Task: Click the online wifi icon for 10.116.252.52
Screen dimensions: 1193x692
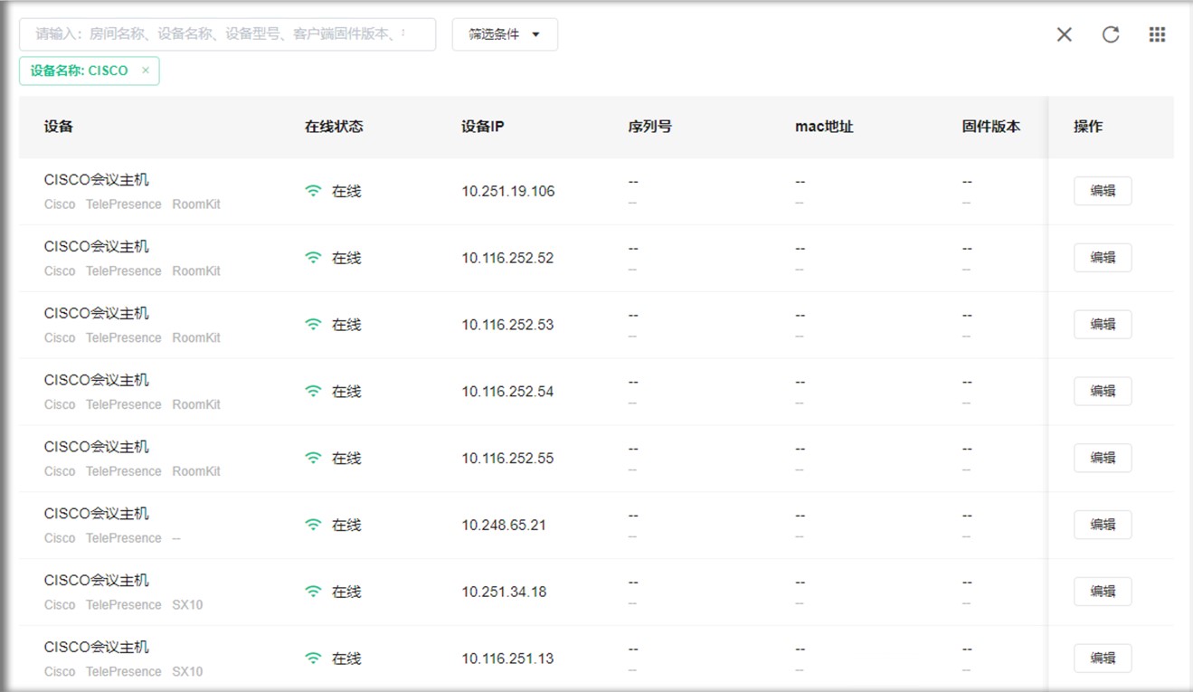Action: click(x=313, y=258)
